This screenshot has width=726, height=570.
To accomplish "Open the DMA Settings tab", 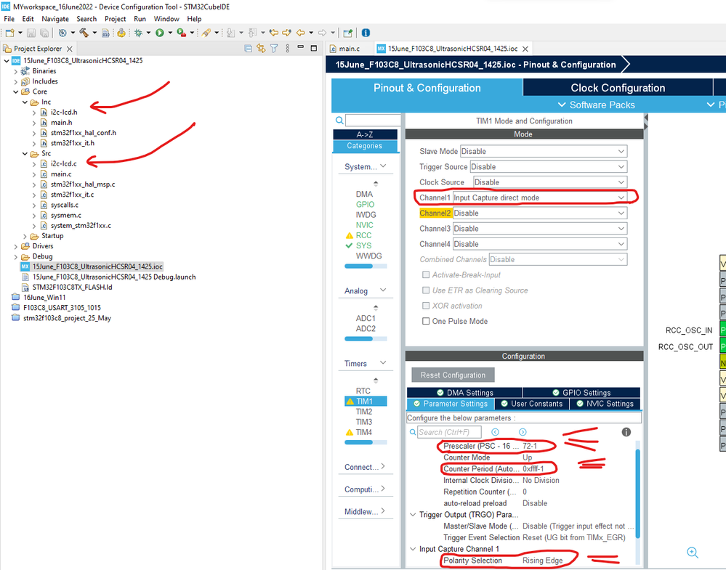I will pyautogui.click(x=465, y=393).
